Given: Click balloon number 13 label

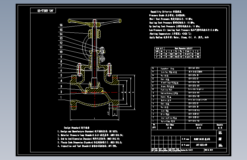Looking at the screenshot, I should (x=61, y=38).
